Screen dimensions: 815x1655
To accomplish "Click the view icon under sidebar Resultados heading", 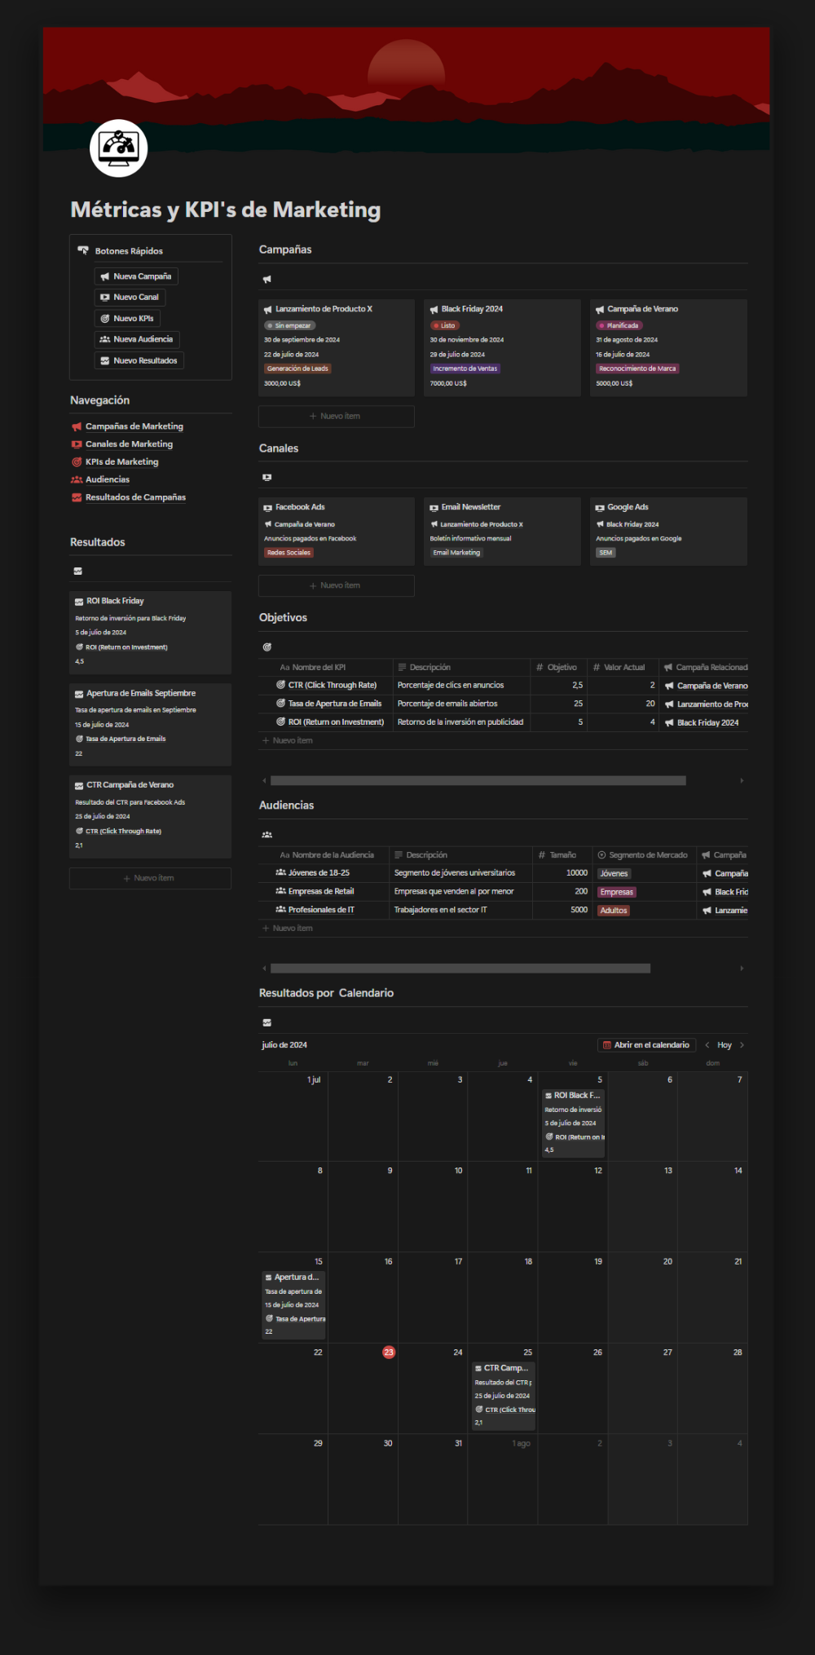I will [x=77, y=572].
